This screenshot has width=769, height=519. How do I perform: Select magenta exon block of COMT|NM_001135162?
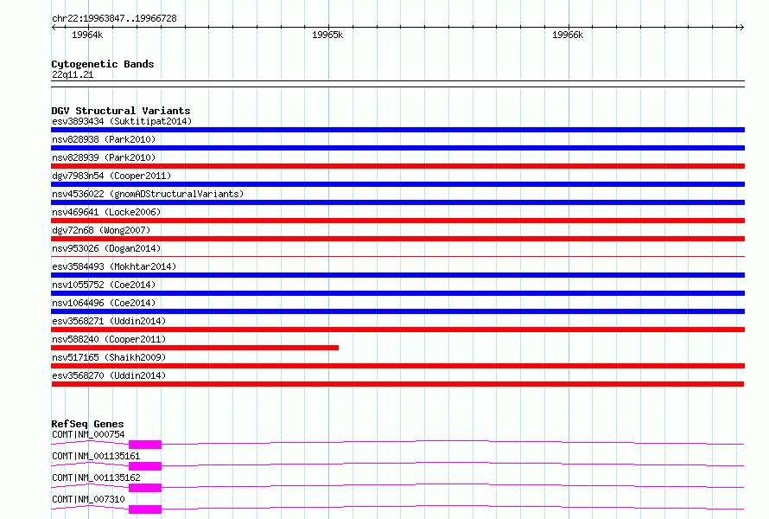145,488
